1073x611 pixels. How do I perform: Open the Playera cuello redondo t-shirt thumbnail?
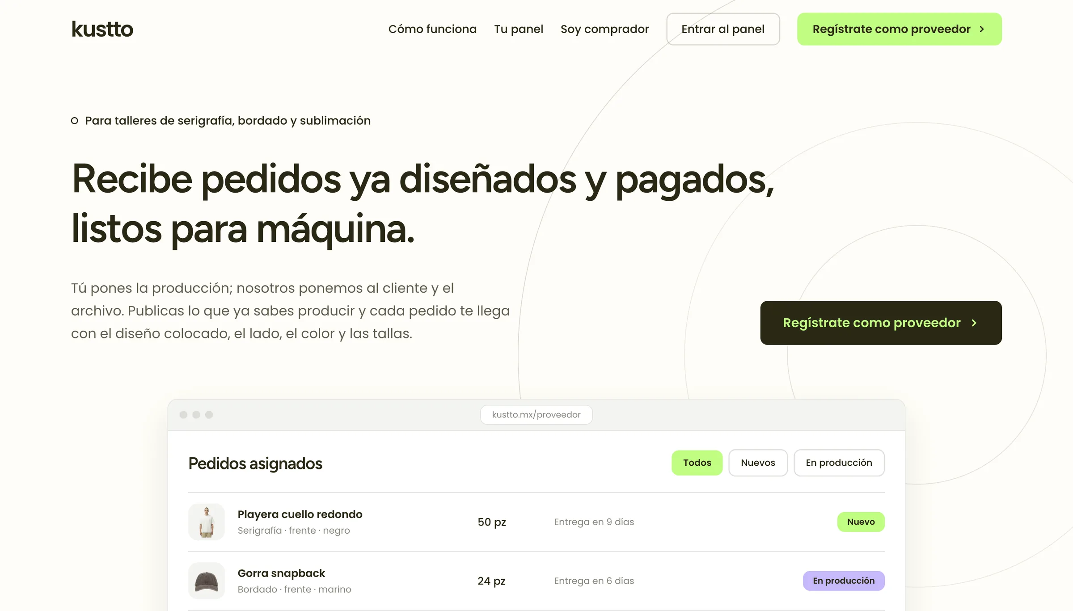206,522
